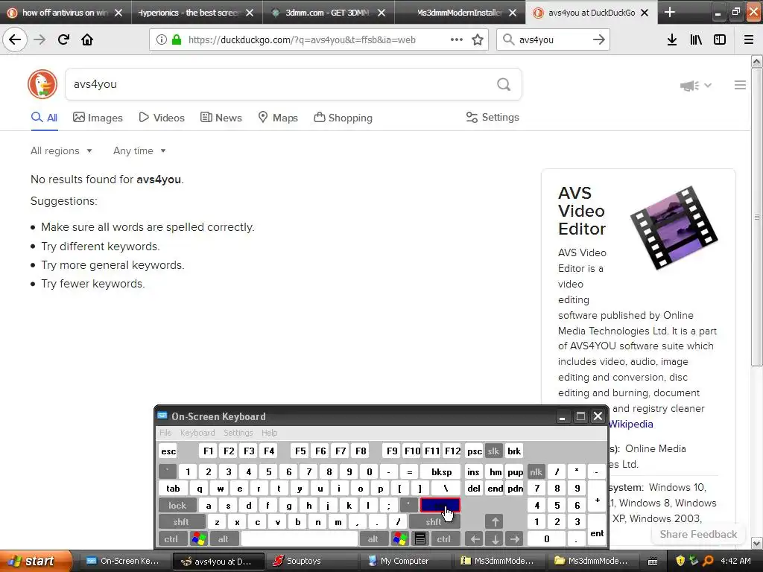Switch to the Shopping results tab
The width and height of the screenshot is (763, 572).
343,118
